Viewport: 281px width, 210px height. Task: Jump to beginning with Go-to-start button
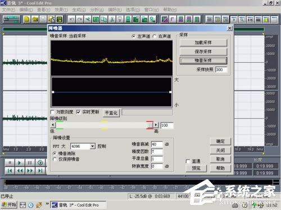click(x=10, y=171)
